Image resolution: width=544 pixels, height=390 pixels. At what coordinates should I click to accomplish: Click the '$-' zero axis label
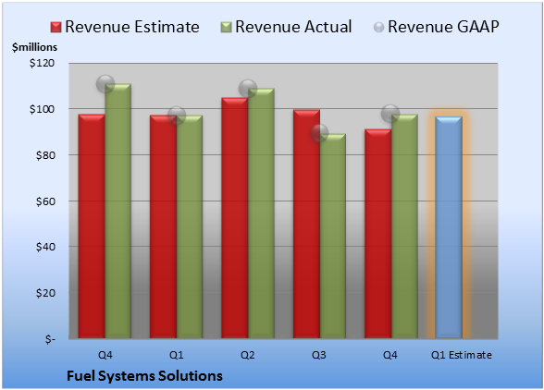click(x=50, y=339)
